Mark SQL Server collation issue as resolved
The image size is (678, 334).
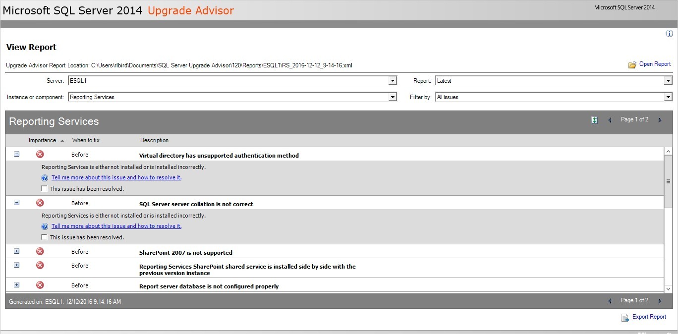[45, 237]
